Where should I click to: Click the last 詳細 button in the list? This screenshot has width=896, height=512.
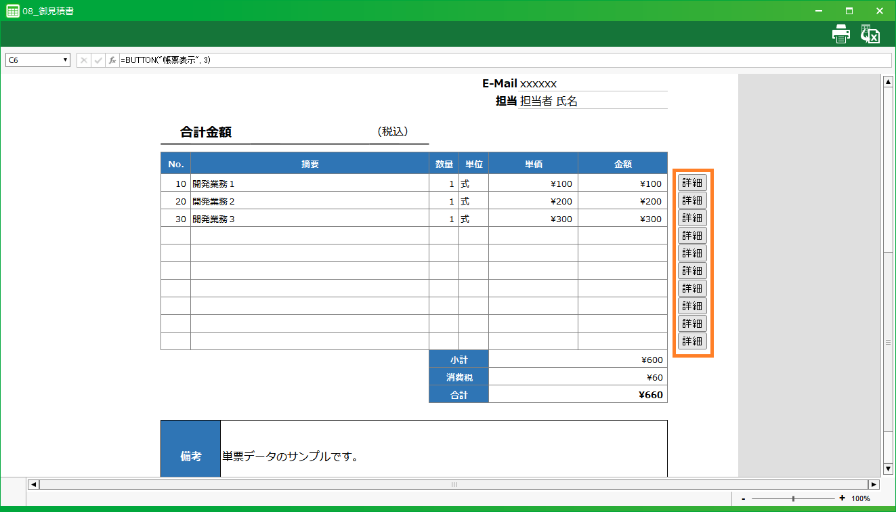(x=692, y=341)
